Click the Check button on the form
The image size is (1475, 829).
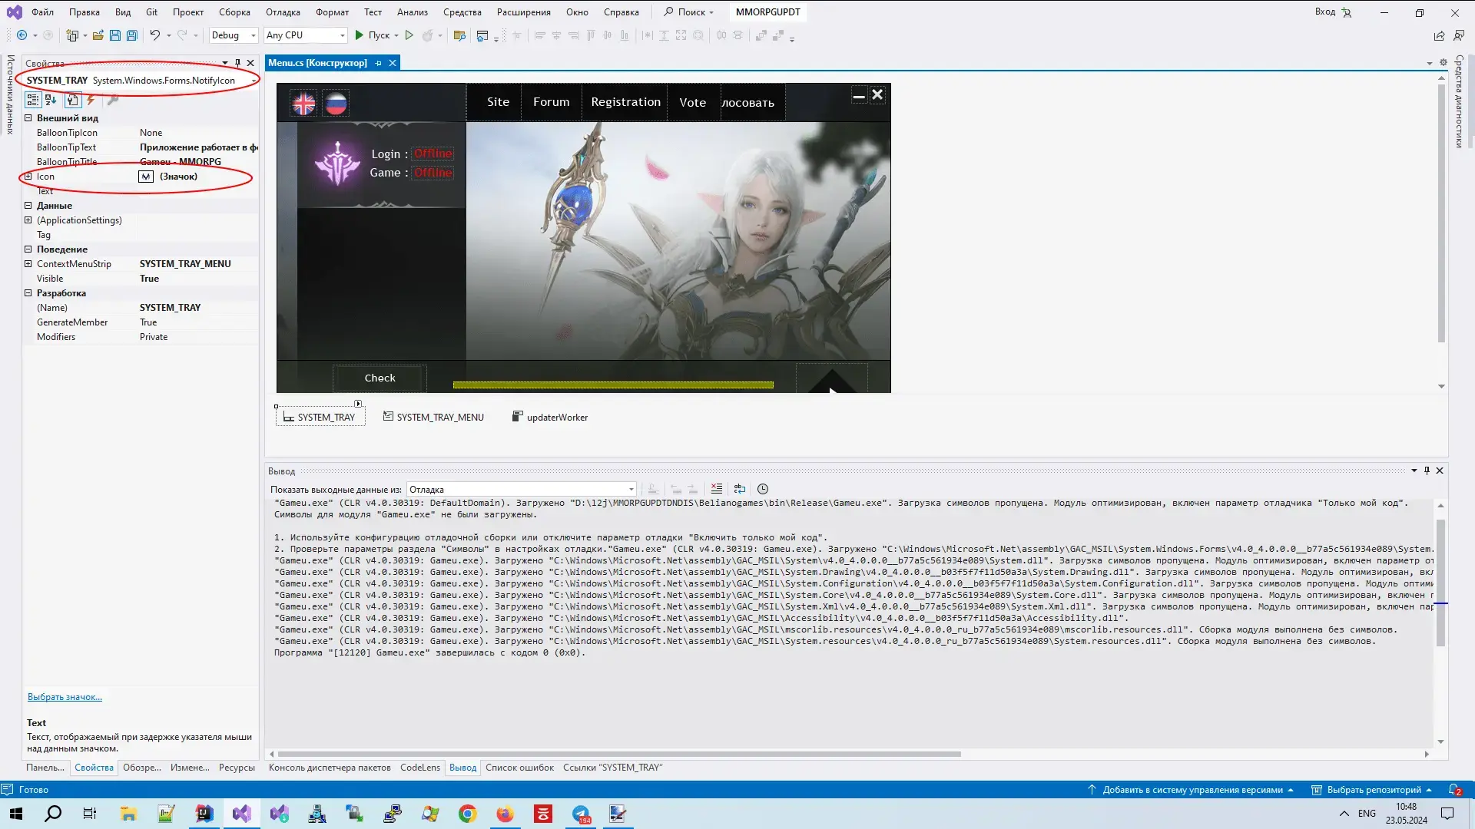click(380, 378)
